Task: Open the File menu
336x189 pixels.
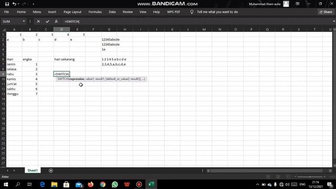Action: [6, 12]
